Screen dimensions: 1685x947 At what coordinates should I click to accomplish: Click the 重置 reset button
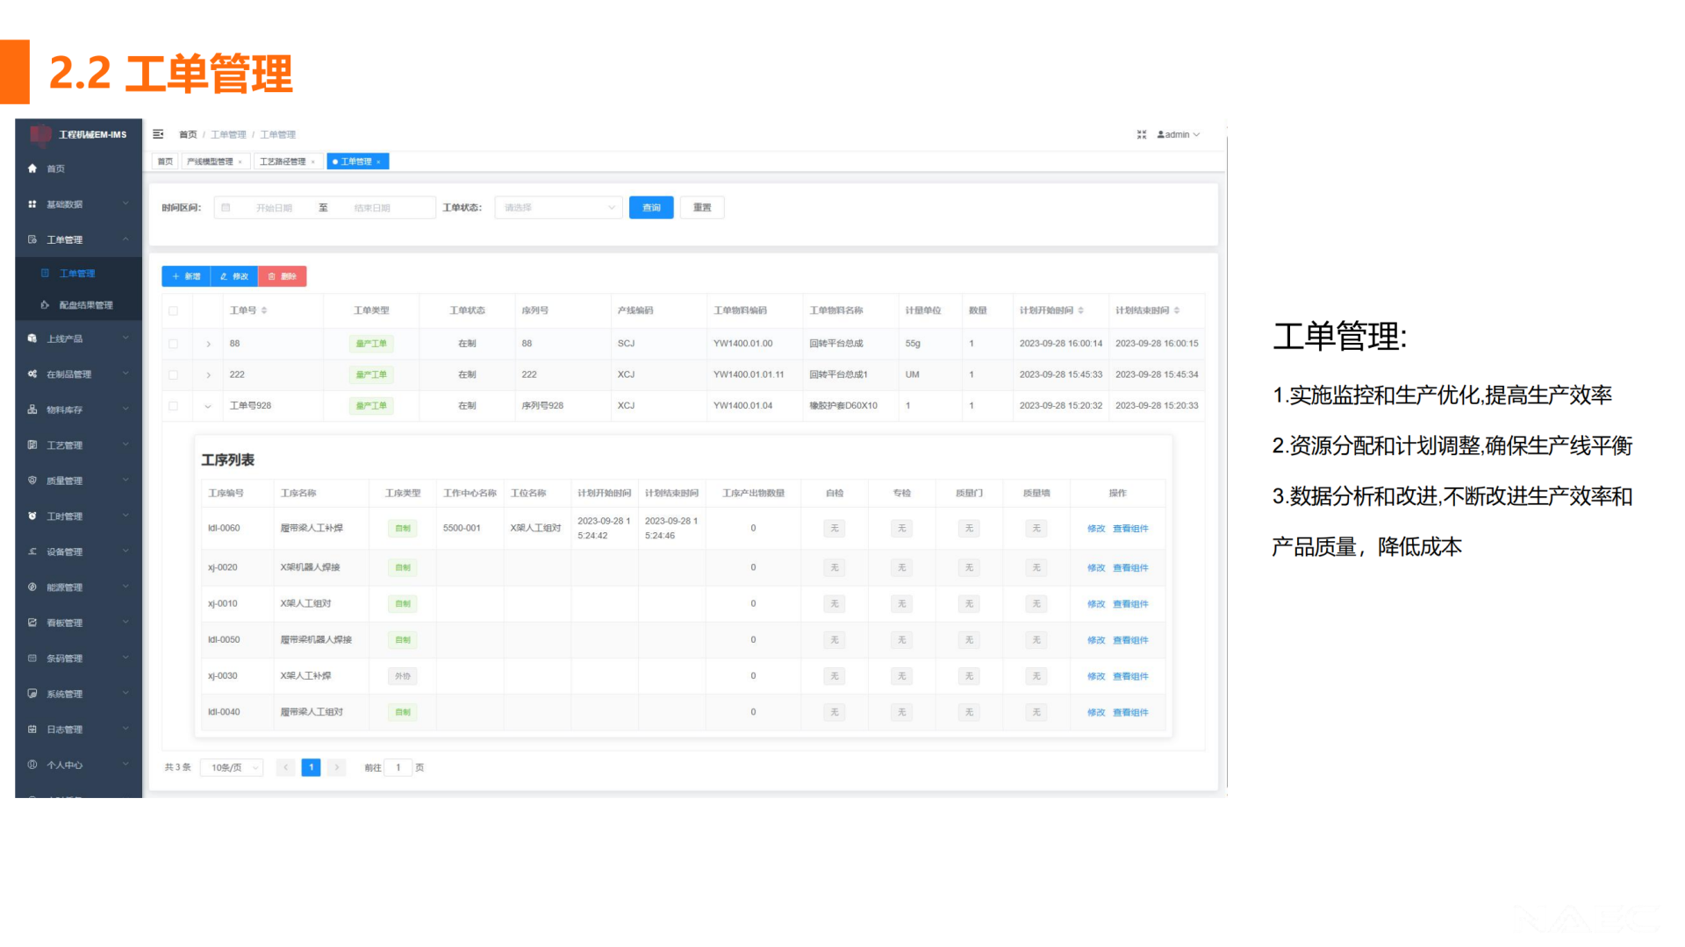point(702,208)
